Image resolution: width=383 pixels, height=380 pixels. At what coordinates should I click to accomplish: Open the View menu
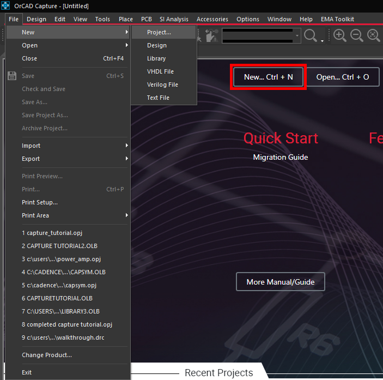click(x=81, y=19)
